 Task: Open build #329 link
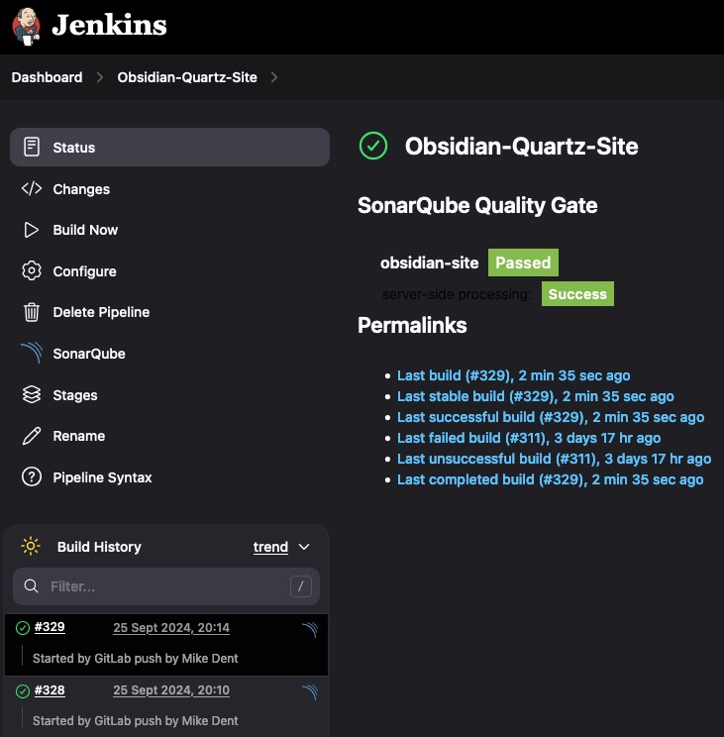pyautogui.click(x=50, y=627)
